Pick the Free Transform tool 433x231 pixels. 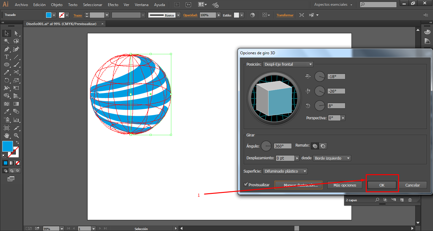[16, 88]
